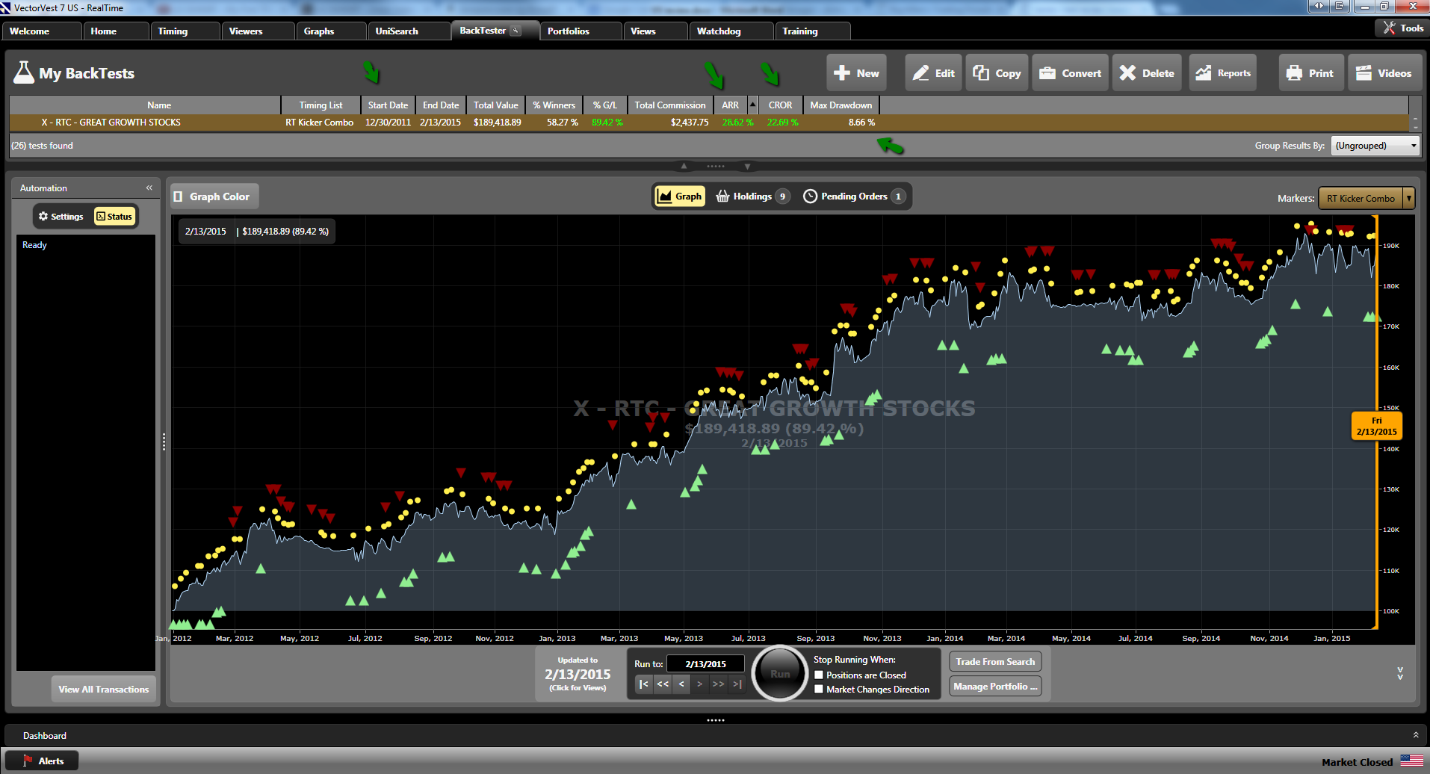This screenshot has width=1430, height=774.
Task: Click the Trade From Search button
Action: pos(995,662)
